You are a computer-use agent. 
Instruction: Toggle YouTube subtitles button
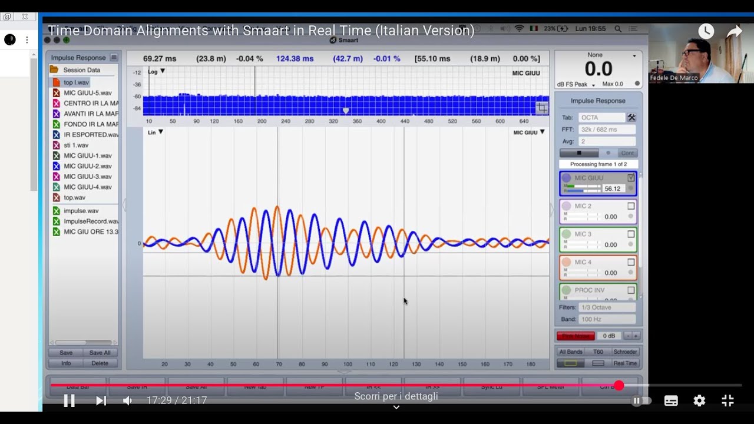click(671, 400)
